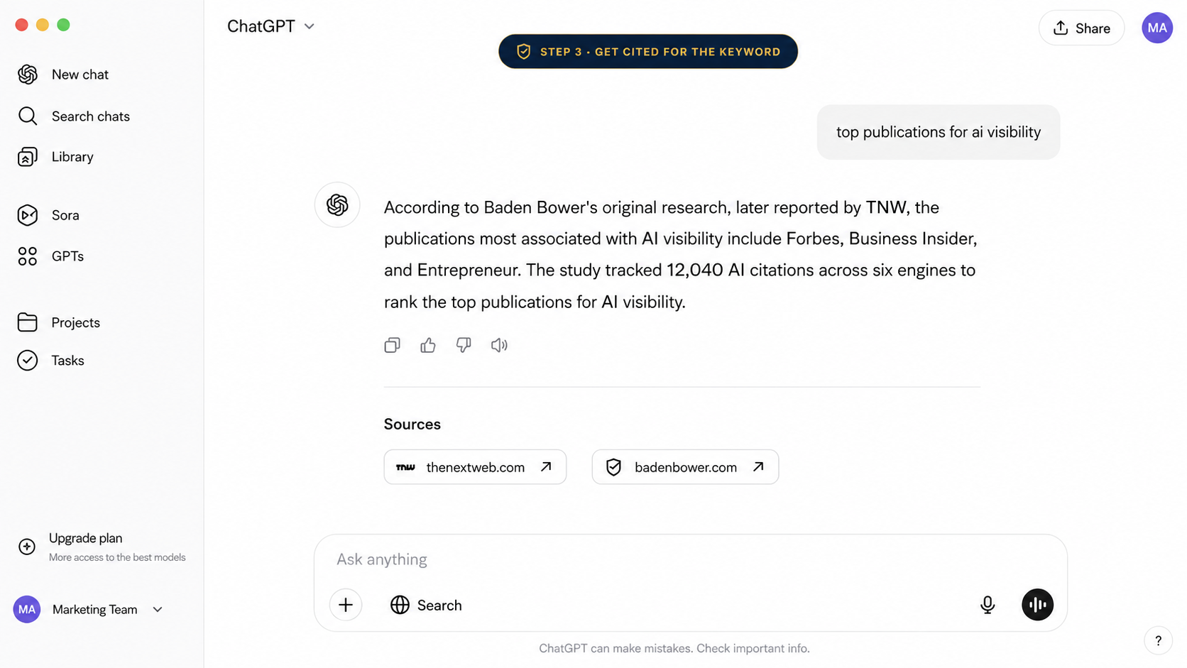Click the Sora play icon
The height and width of the screenshot is (668, 1187).
[x=28, y=215]
